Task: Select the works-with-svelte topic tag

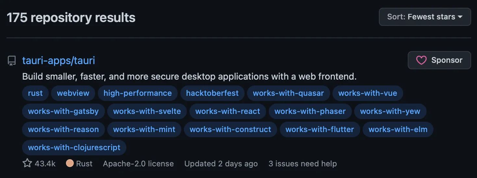Action: pyautogui.click(x=147, y=111)
